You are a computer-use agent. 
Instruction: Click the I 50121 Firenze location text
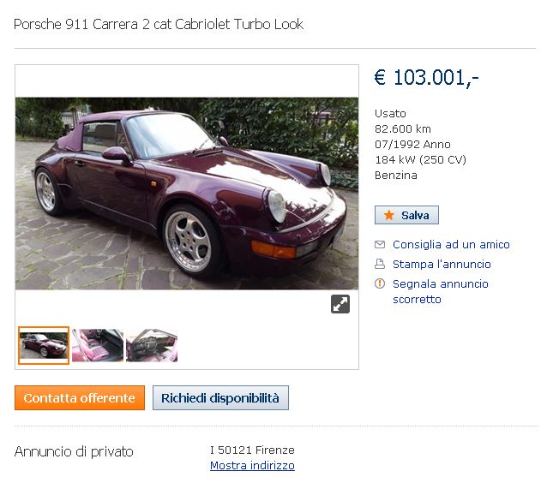tap(252, 450)
